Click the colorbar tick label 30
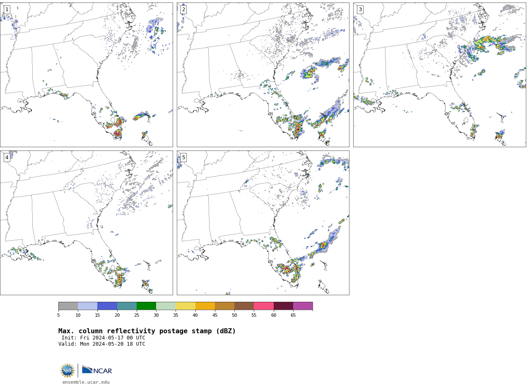Screen dimensions: 530x387 156,315
